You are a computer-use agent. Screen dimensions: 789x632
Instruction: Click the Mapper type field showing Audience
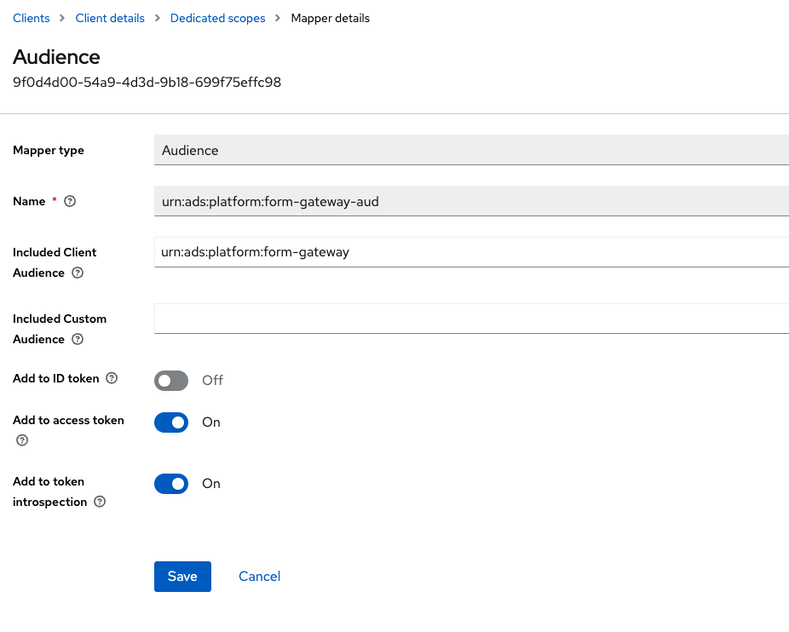[471, 150]
